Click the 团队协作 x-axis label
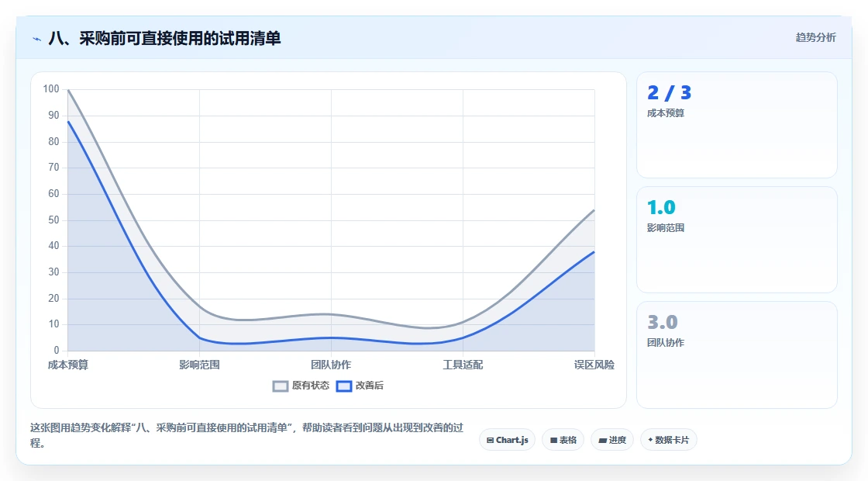The image size is (868, 481). click(x=331, y=365)
